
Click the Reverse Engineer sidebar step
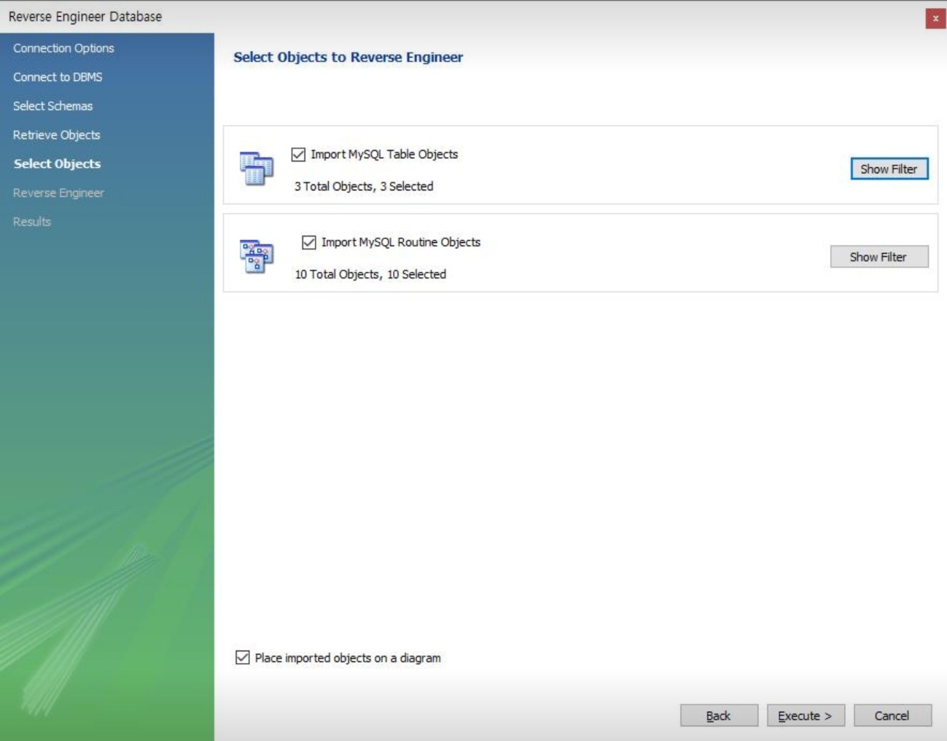coord(58,193)
